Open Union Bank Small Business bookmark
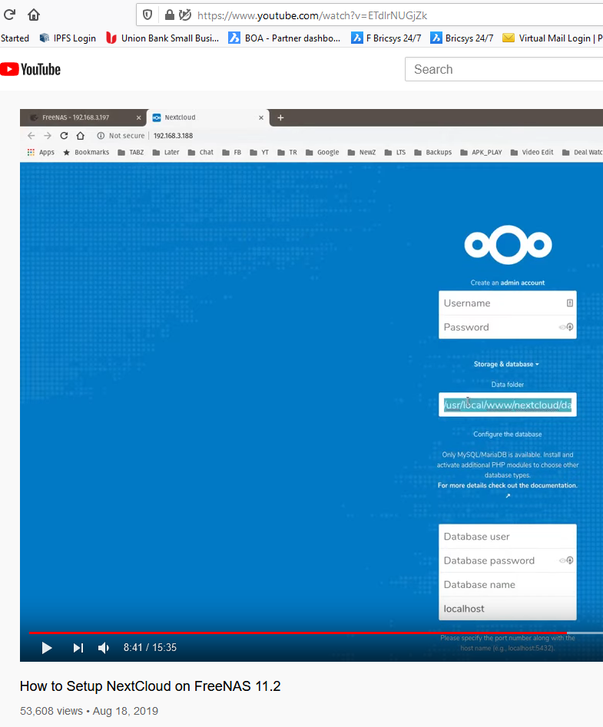 pyautogui.click(x=162, y=38)
